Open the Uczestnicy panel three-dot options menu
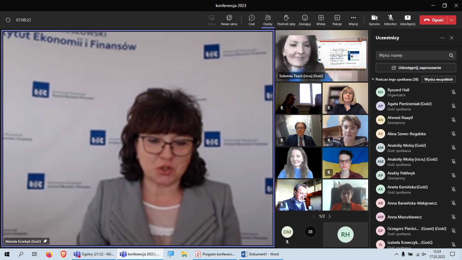The width and height of the screenshot is (462, 260). click(442, 38)
